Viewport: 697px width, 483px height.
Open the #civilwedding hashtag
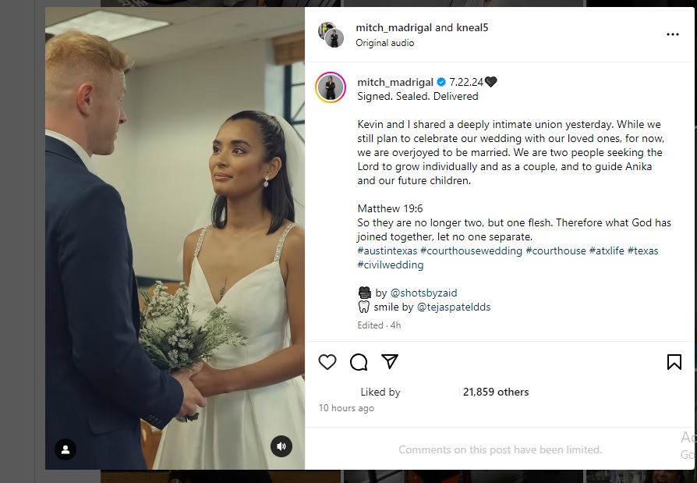(x=390, y=265)
